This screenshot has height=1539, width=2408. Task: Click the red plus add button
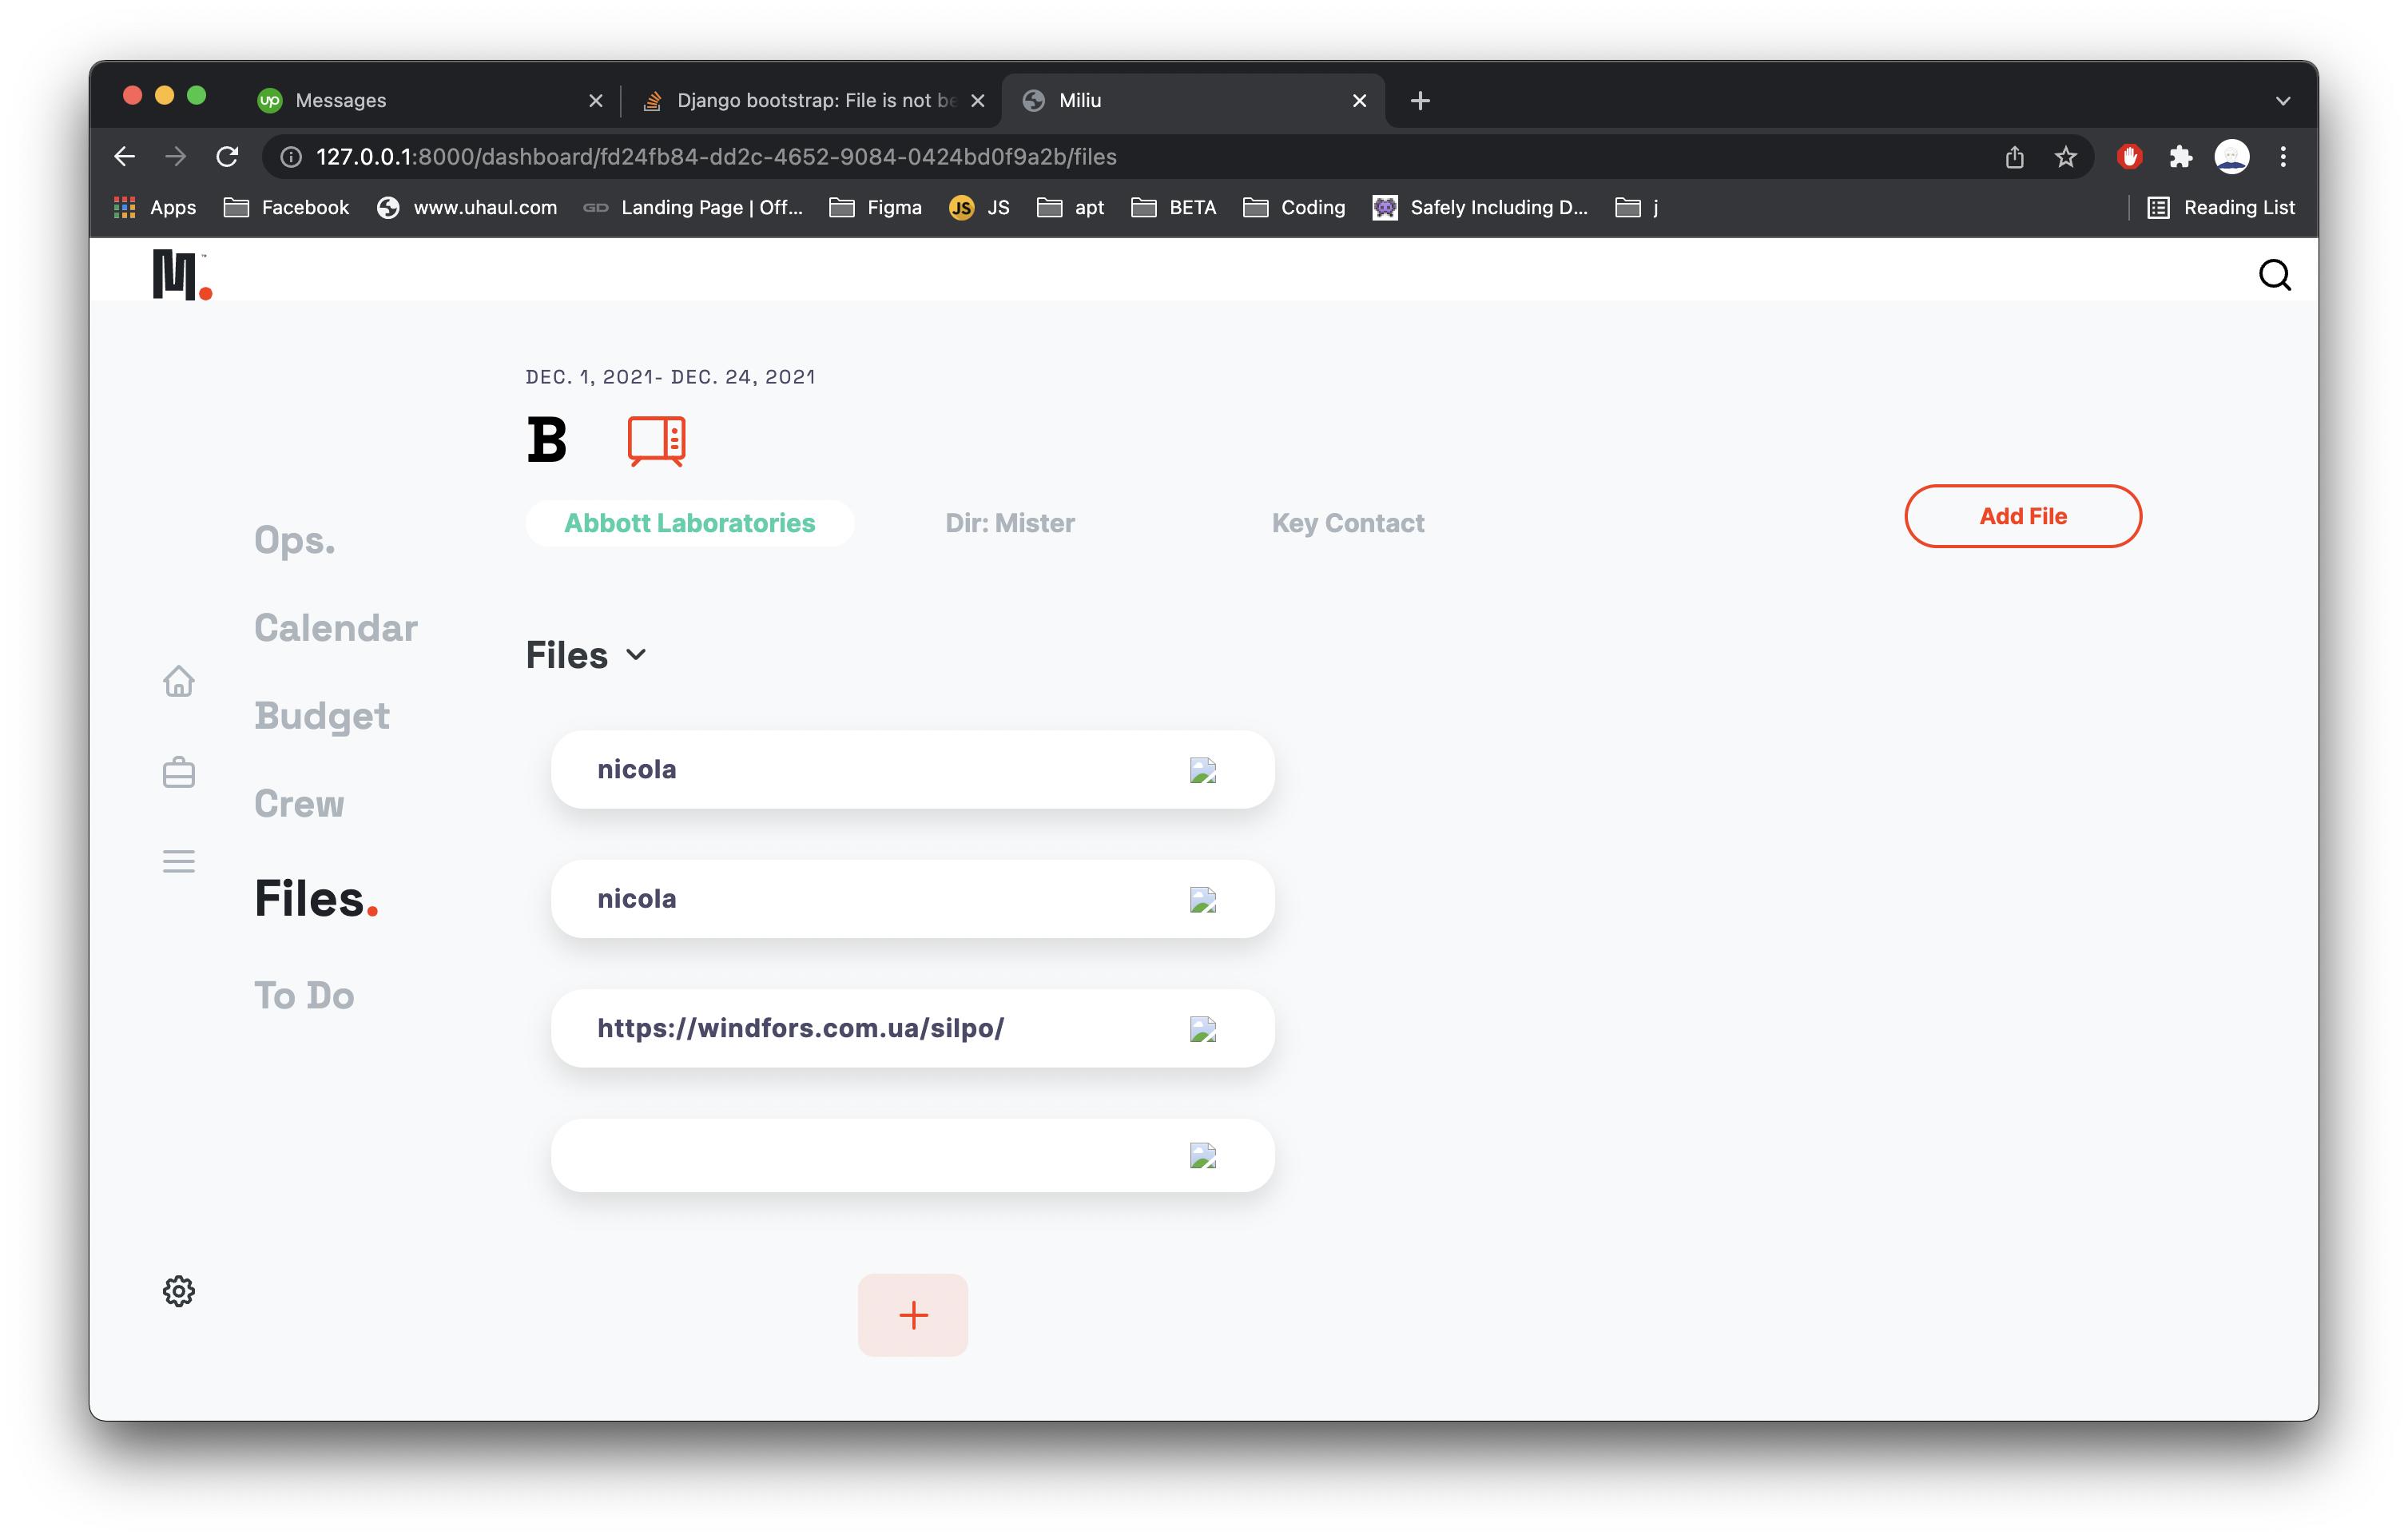pos(912,1315)
